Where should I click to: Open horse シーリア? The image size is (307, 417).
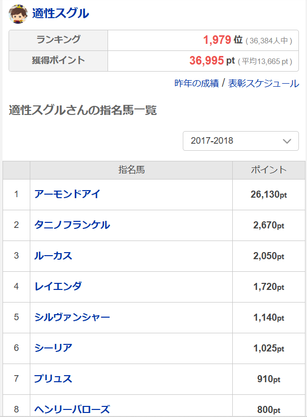click(x=53, y=348)
